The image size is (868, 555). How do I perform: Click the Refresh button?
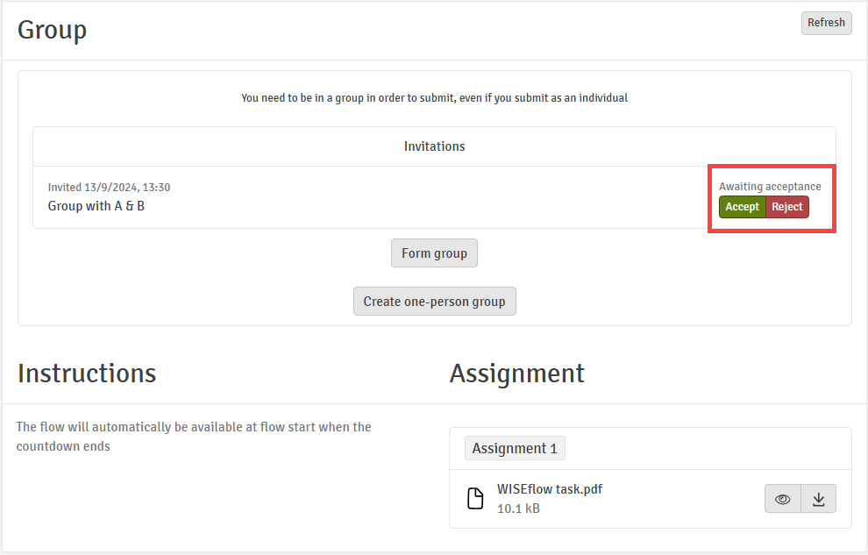[827, 23]
